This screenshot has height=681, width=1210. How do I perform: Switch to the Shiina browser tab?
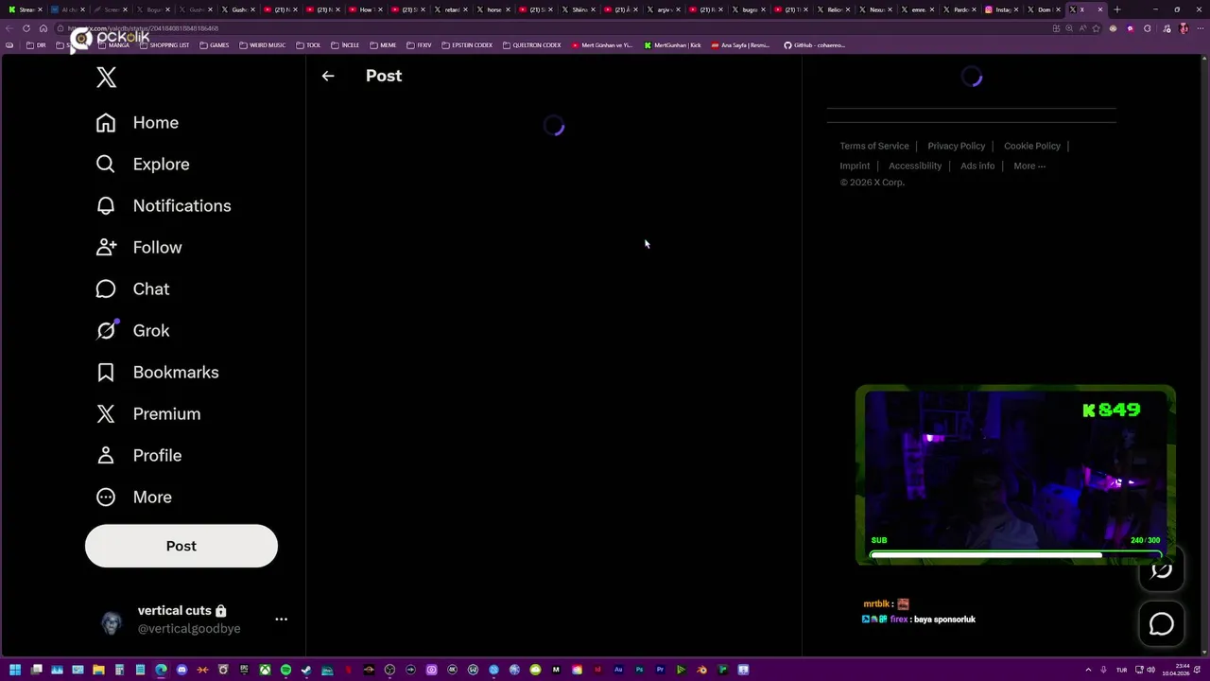point(579,9)
